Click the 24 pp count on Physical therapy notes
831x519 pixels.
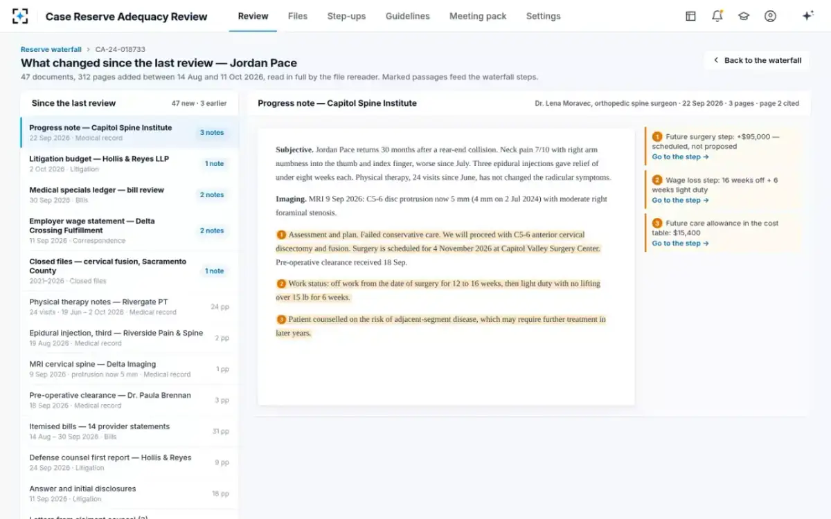(x=220, y=307)
